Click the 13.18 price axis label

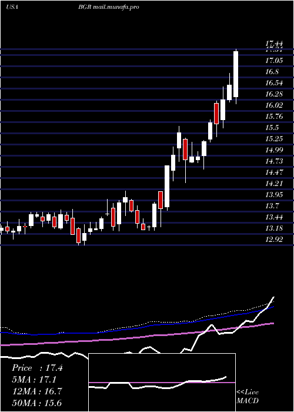274,228
